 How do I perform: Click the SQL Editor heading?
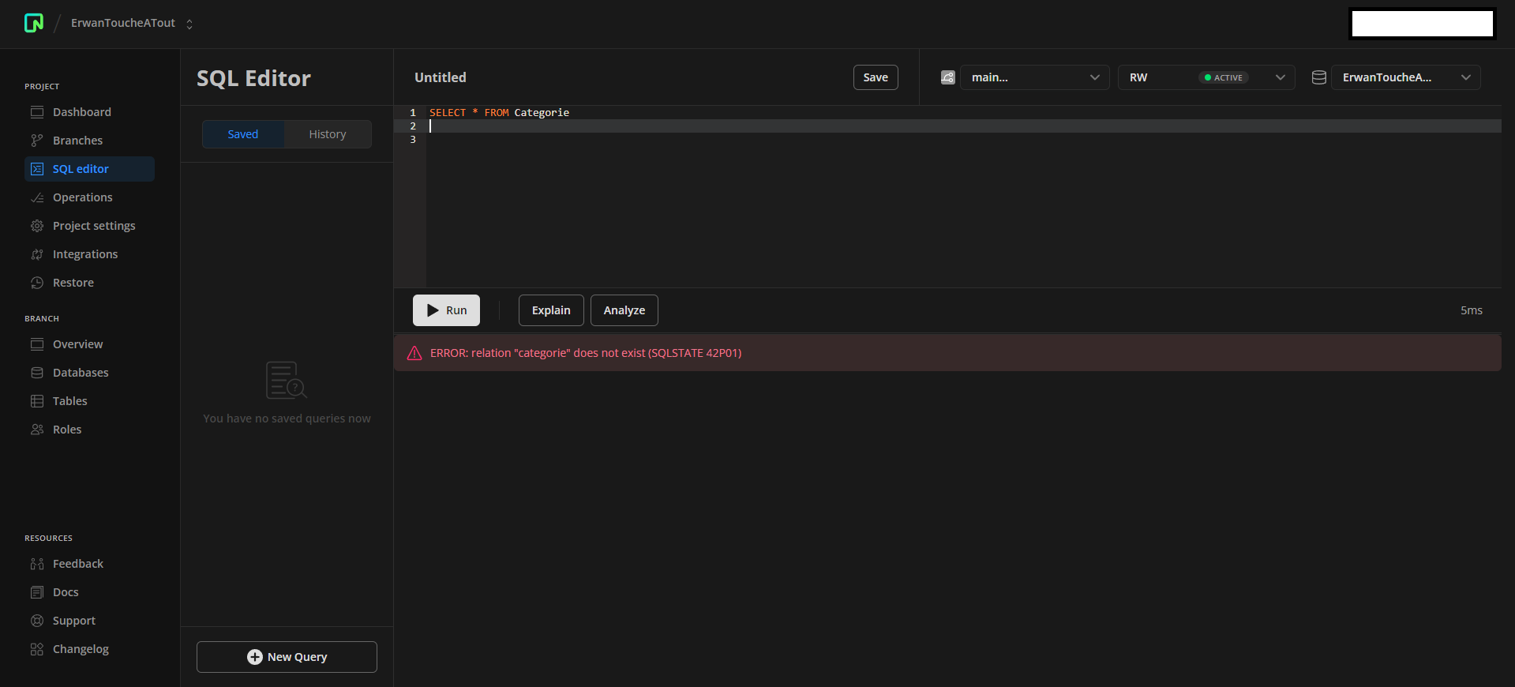(x=253, y=78)
